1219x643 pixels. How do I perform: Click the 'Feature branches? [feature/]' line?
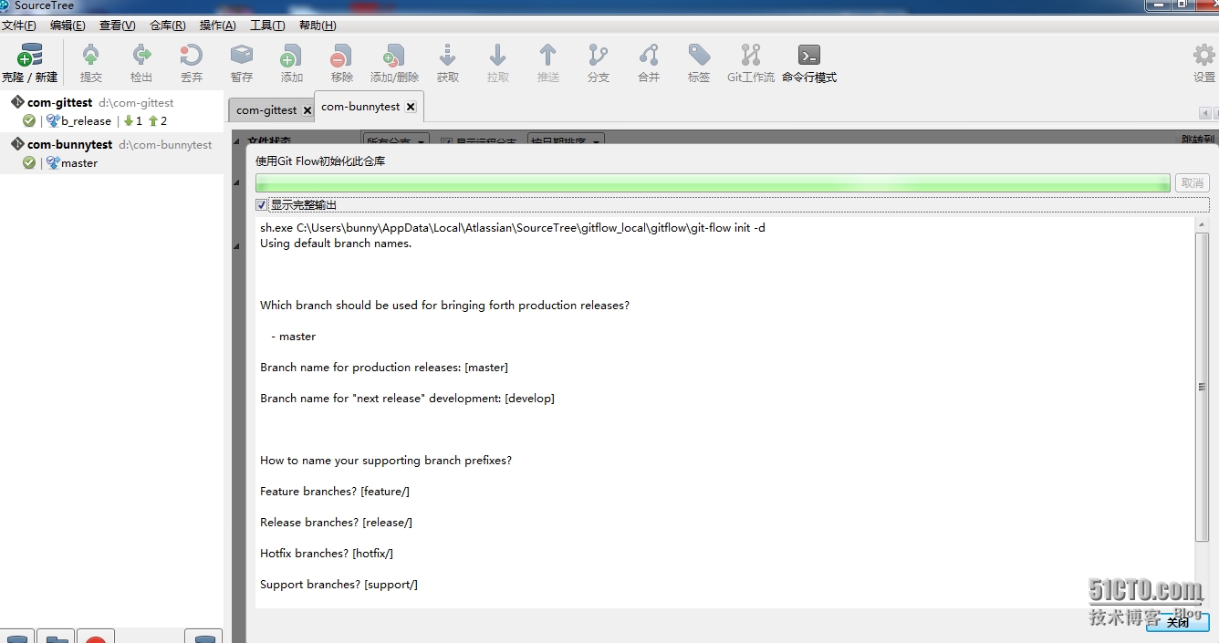[x=335, y=492]
